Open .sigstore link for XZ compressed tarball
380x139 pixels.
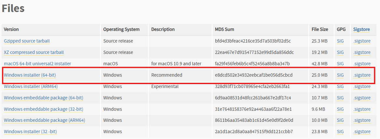[x=362, y=53]
